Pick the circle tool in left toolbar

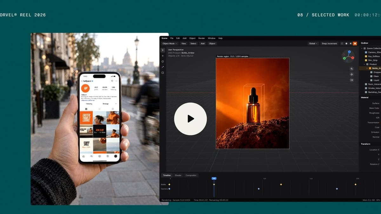(163, 62)
